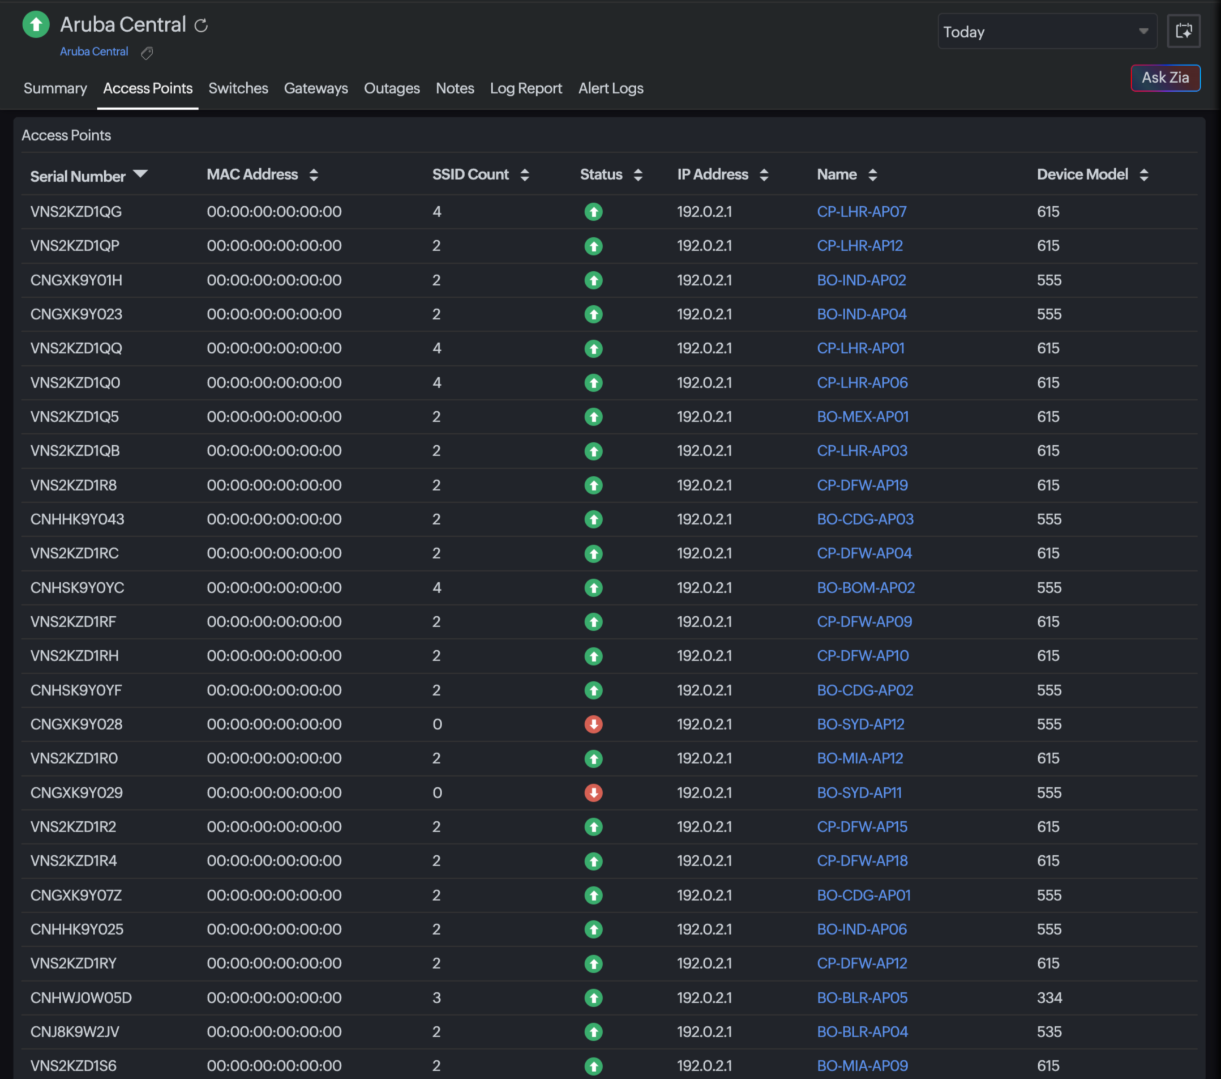The width and height of the screenshot is (1221, 1079).
Task: Click the refresh icon beside Aruba Central title
Action: [x=202, y=25]
